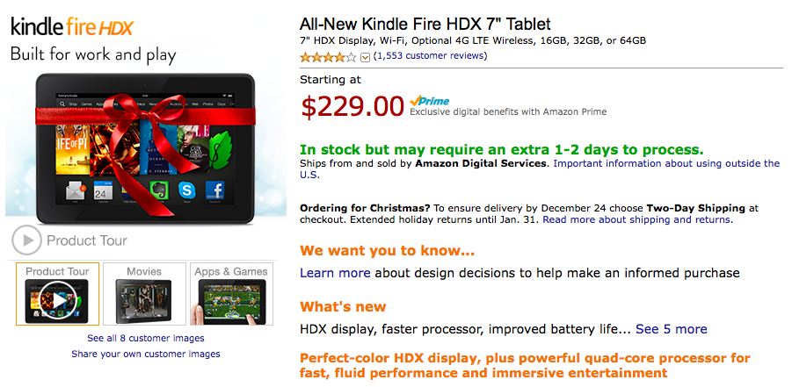Screen dimensions: 792x387
Task: Click the Evernote app icon on tablet
Action: 158,190
